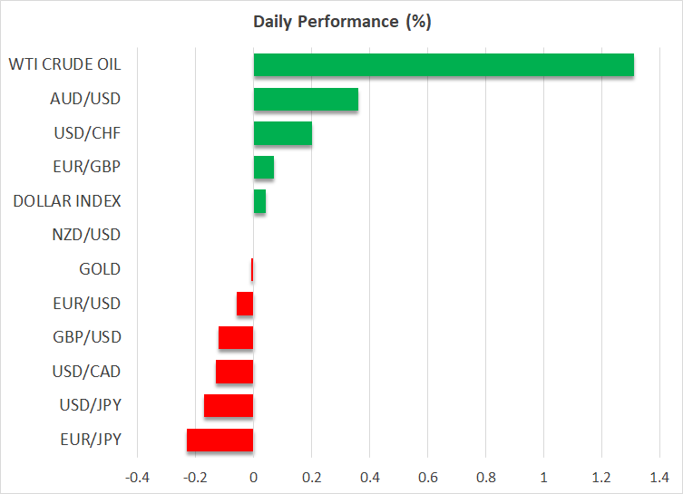683x494 pixels.
Task: Select the GBP/USD red bar
Action: click(x=236, y=337)
